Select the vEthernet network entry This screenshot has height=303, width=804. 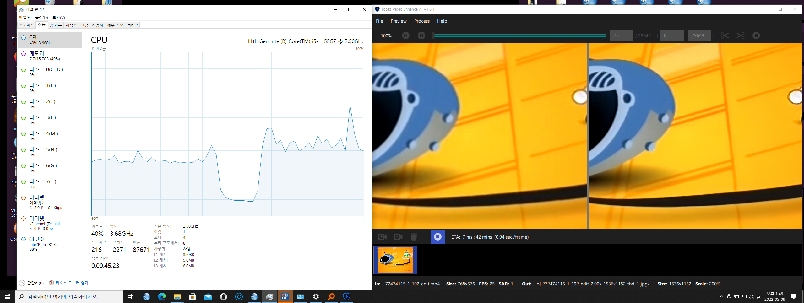50,223
